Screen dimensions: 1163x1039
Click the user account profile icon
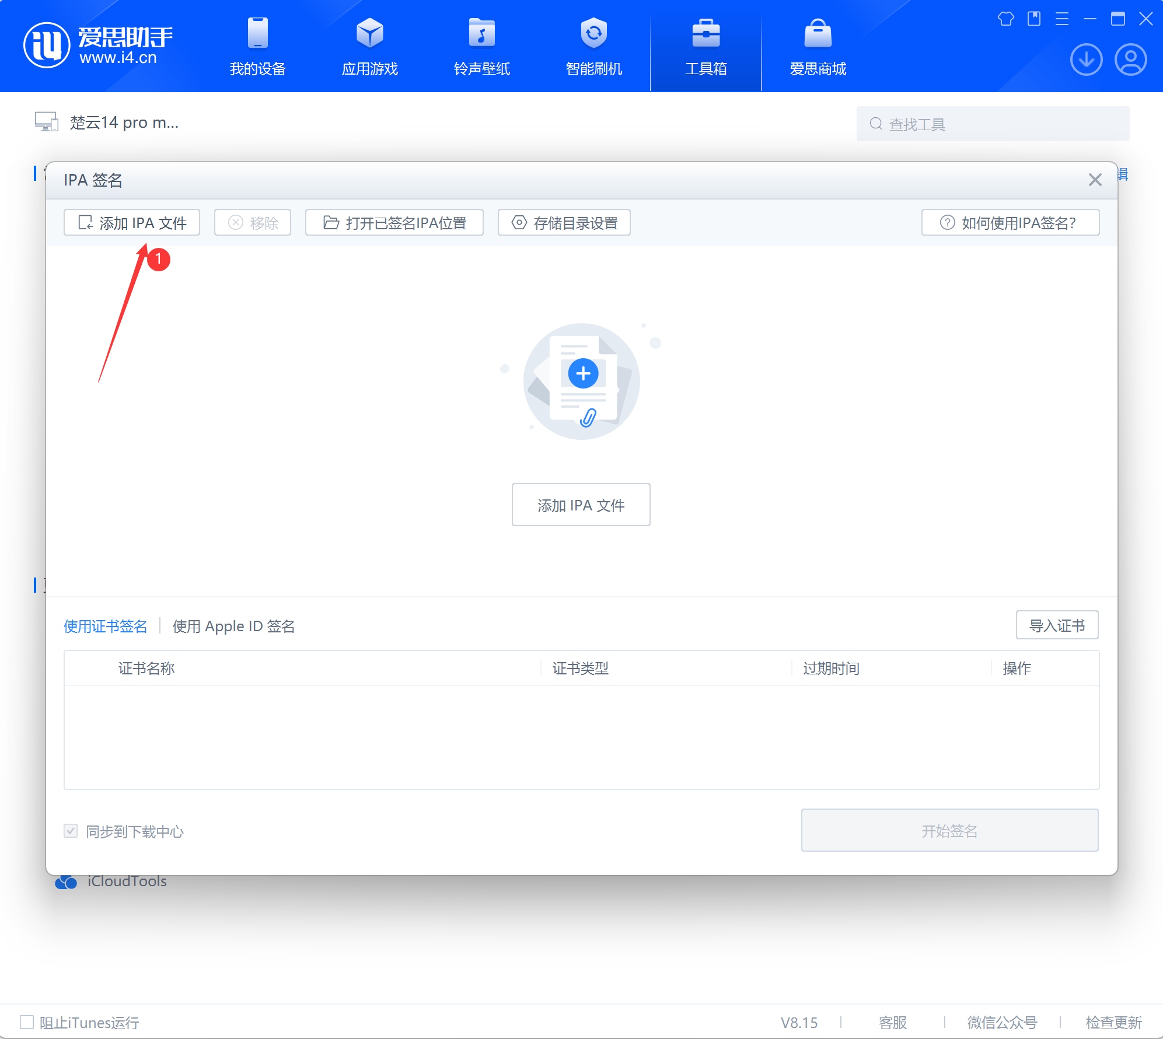click(1130, 60)
